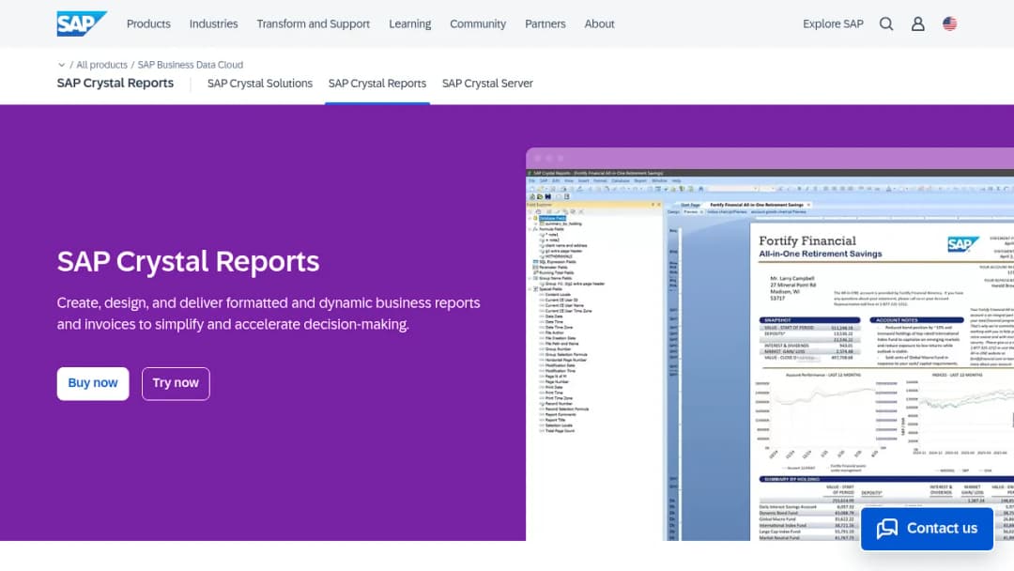The width and height of the screenshot is (1014, 571).
Task: Open the Partners menu
Action: coord(545,23)
